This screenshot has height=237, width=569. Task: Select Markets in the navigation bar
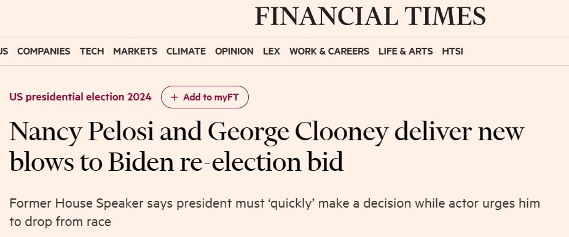coord(135,51)
